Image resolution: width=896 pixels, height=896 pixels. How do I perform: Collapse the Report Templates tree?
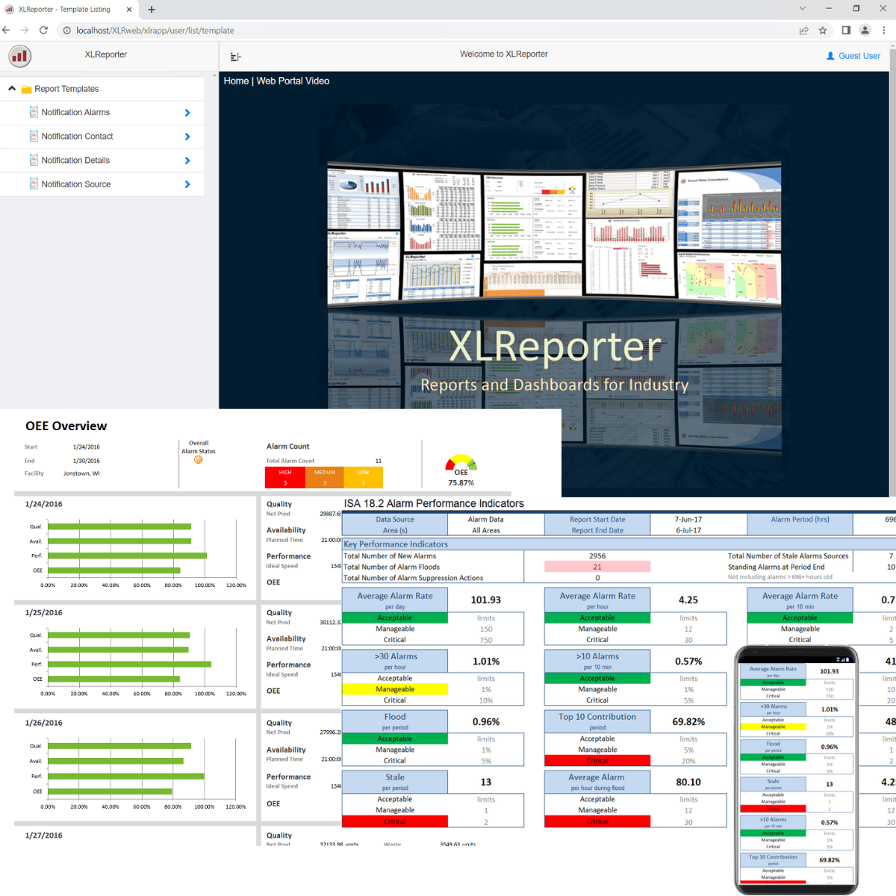coord(12,88)
